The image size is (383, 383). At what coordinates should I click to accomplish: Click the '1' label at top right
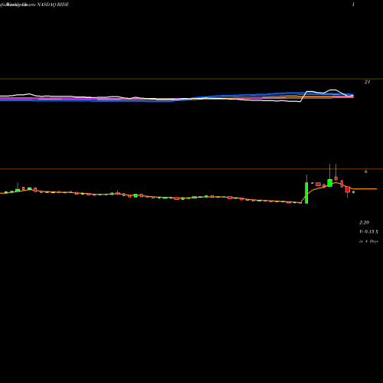click(x=353, y=5)
